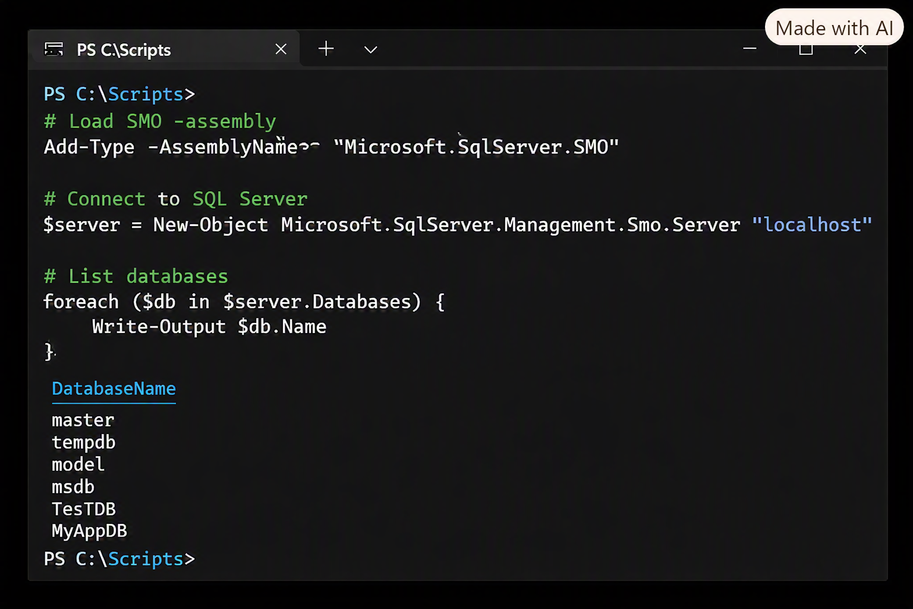Click the terminal icon in the tab

click(x=53, y=49)
